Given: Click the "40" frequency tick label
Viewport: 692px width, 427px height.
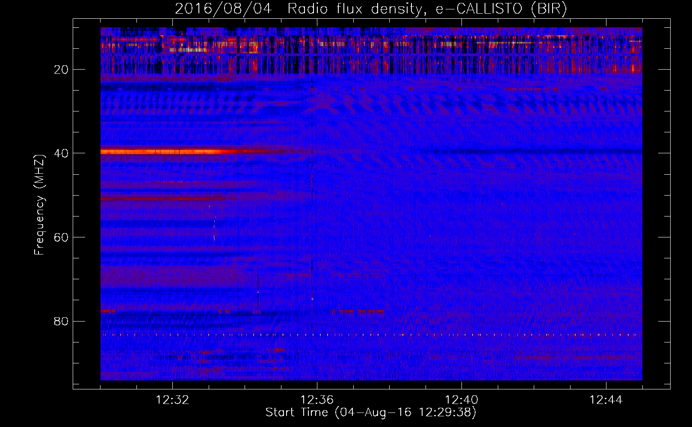Looking at the screenshot, I should [62, 153].
